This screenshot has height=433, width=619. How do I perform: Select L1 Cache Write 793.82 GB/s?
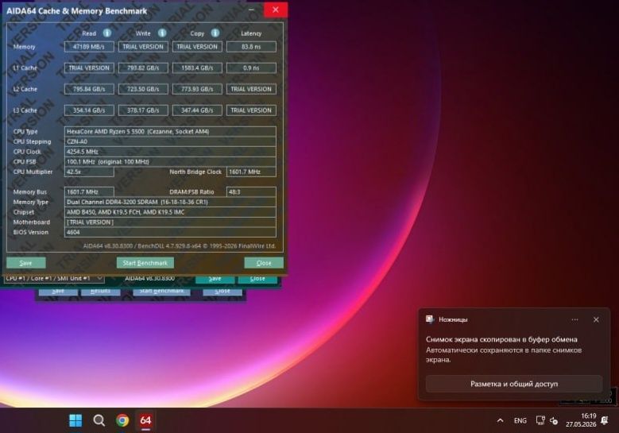pyautogui.click(x=143, y=68)
